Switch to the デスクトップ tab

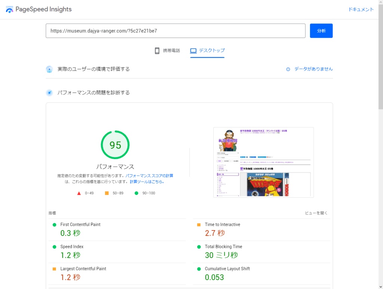pos(207,50)
